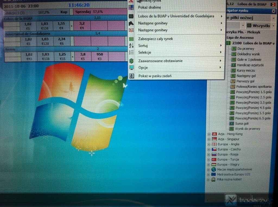Click the Hong Kong flag icon

(214, 134)
